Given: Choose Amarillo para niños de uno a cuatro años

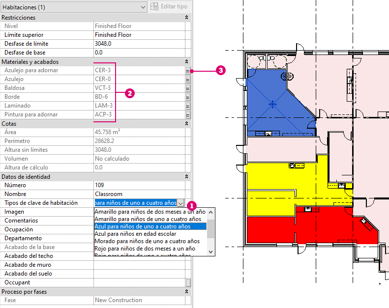Looking at the screenshot, I should point(150,219).
